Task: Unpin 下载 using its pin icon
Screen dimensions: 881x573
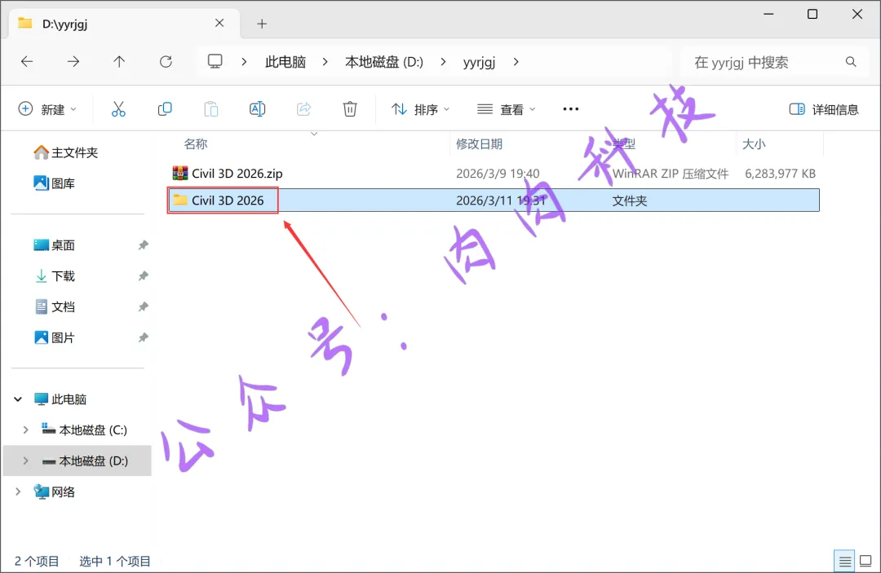Action: [144, 275]
